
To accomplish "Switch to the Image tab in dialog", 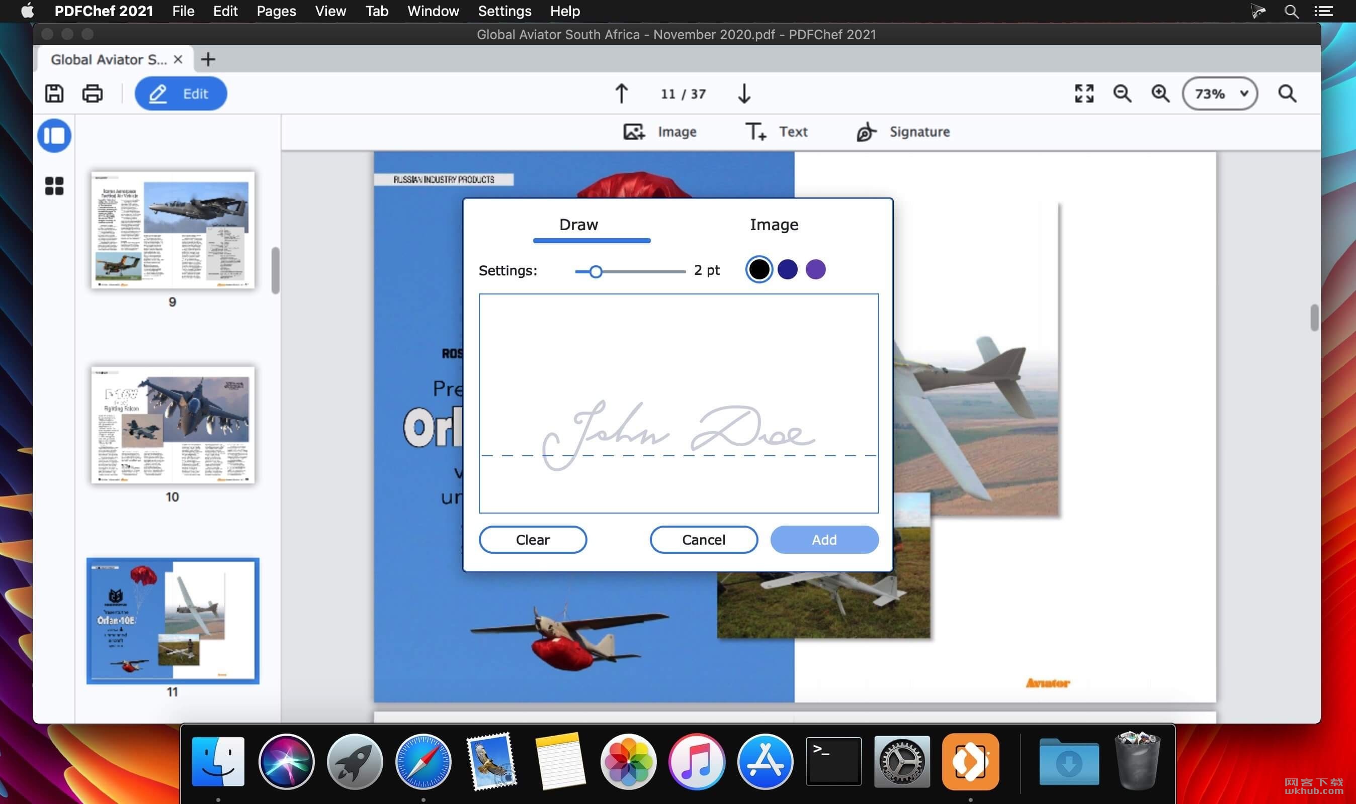I will [774, 225].
